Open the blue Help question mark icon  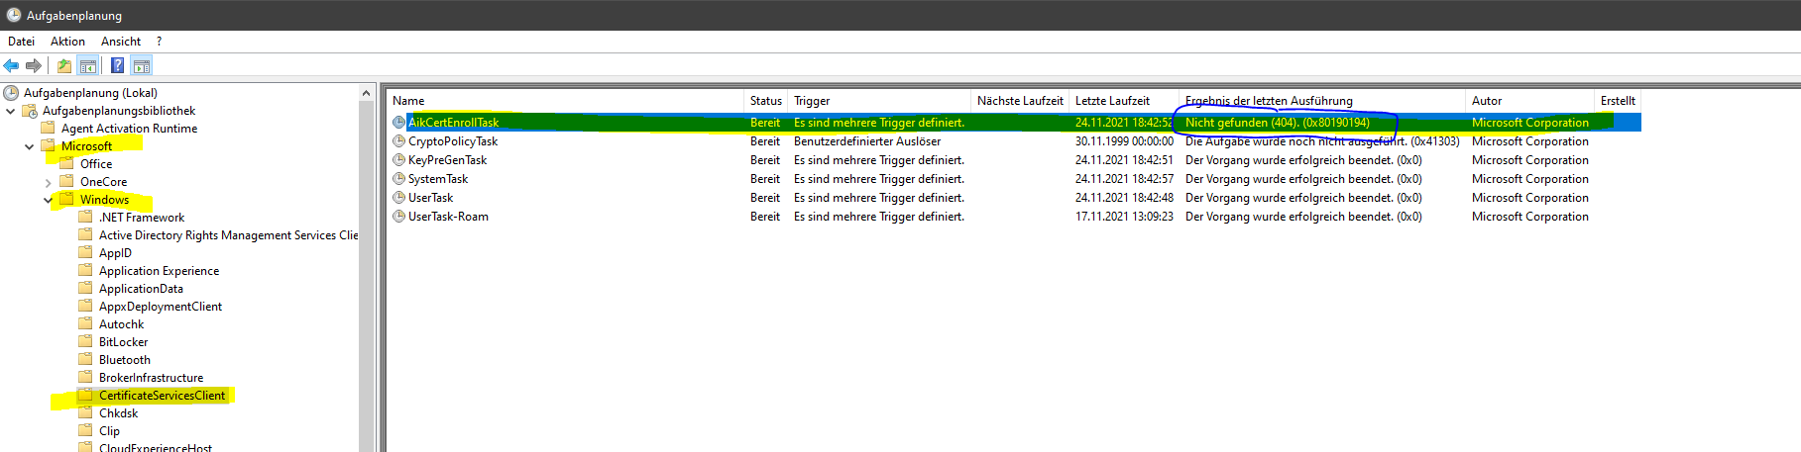click(x=117, y=66)
